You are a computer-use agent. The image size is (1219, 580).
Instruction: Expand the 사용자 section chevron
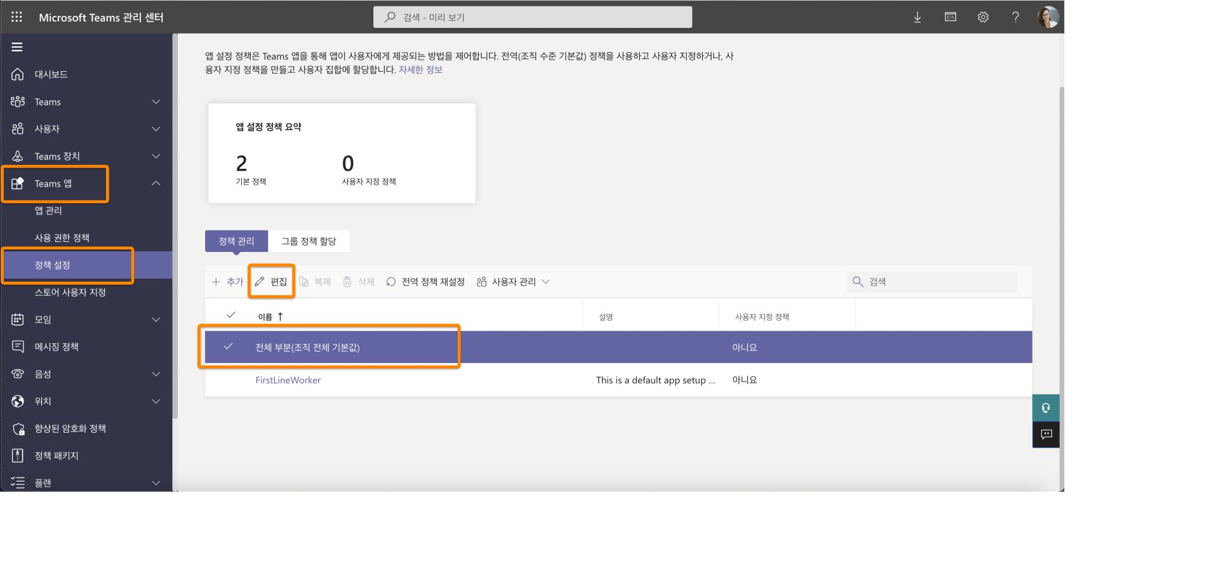[156, 129]
